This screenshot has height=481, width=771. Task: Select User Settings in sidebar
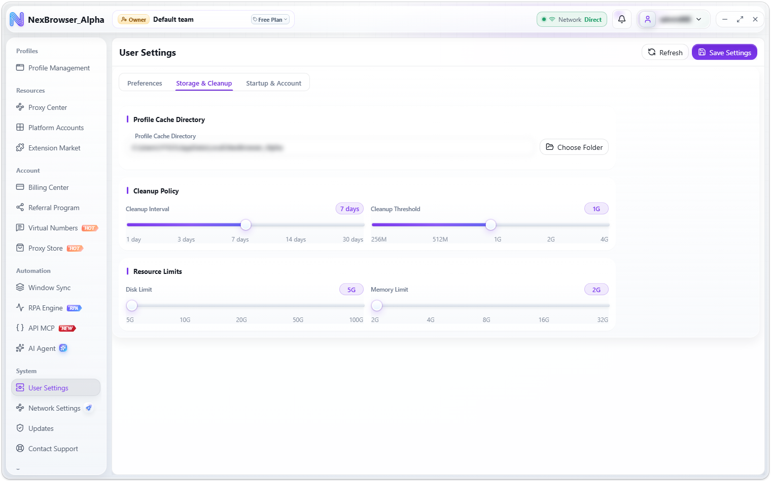click(x=56, y=388)
